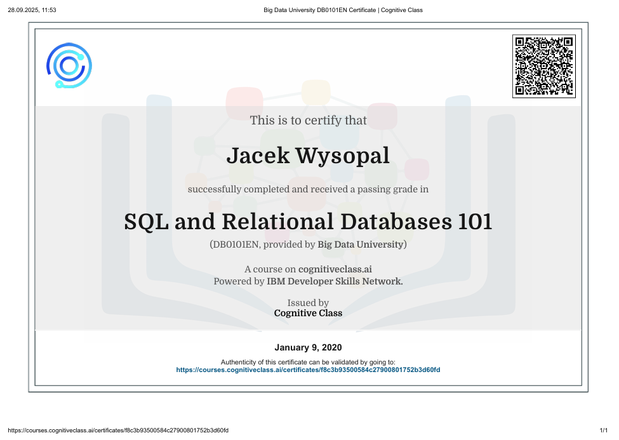Viewport: 619px width, 440px height.
Task: Click the course title SQL and Relational Databases 101
Action: (308, 222)
